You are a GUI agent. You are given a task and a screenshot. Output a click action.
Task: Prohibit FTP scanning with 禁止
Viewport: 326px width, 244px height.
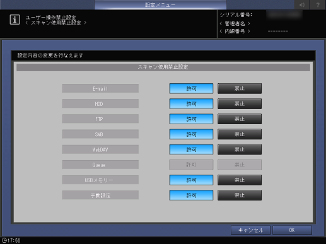point(240,119)
